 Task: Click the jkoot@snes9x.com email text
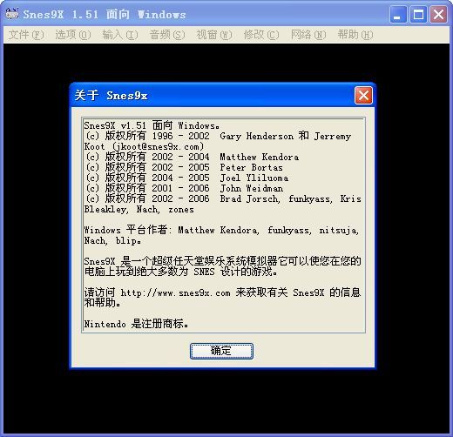(159, 146)
